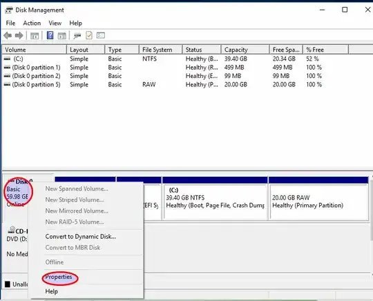
Task: Toggle the Show/Hide Action Pane icon
Action: pos(62,36)
